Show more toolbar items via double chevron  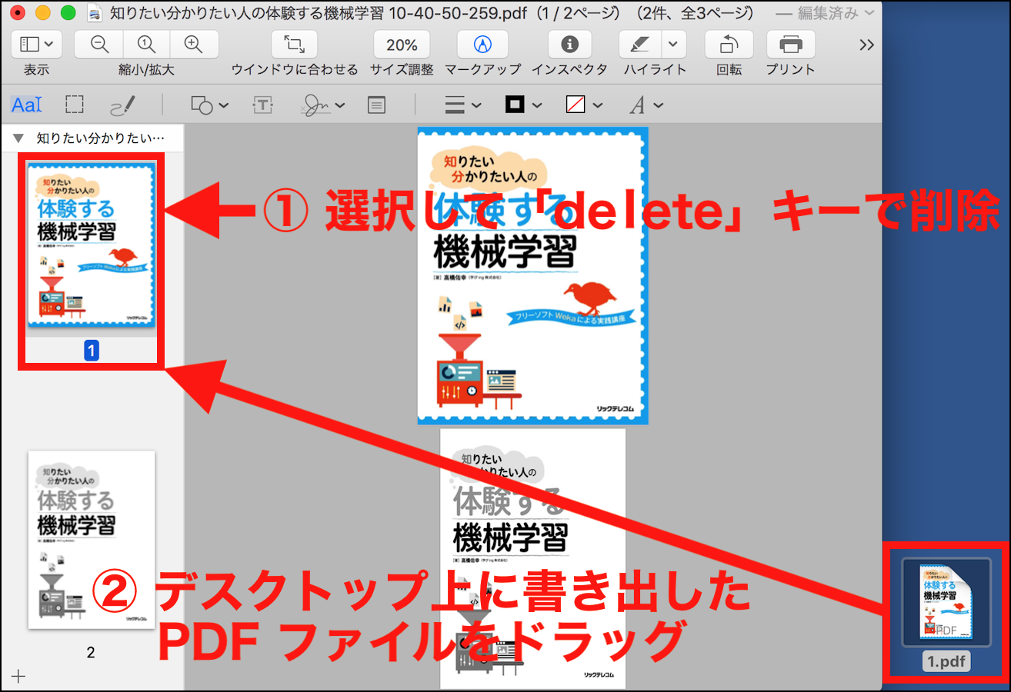coord(866,45)
